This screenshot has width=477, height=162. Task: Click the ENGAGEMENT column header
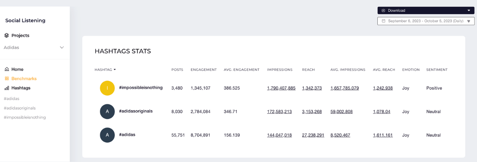click(x=204, y=70)
